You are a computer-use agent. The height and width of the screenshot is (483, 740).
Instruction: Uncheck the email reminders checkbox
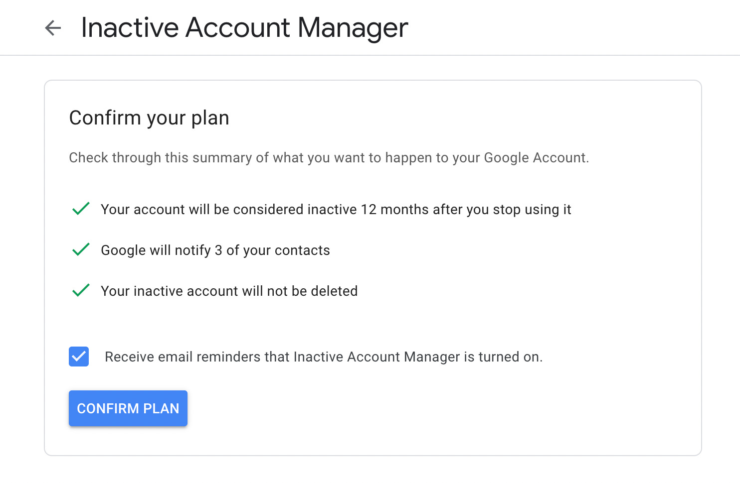coord(79,357)
